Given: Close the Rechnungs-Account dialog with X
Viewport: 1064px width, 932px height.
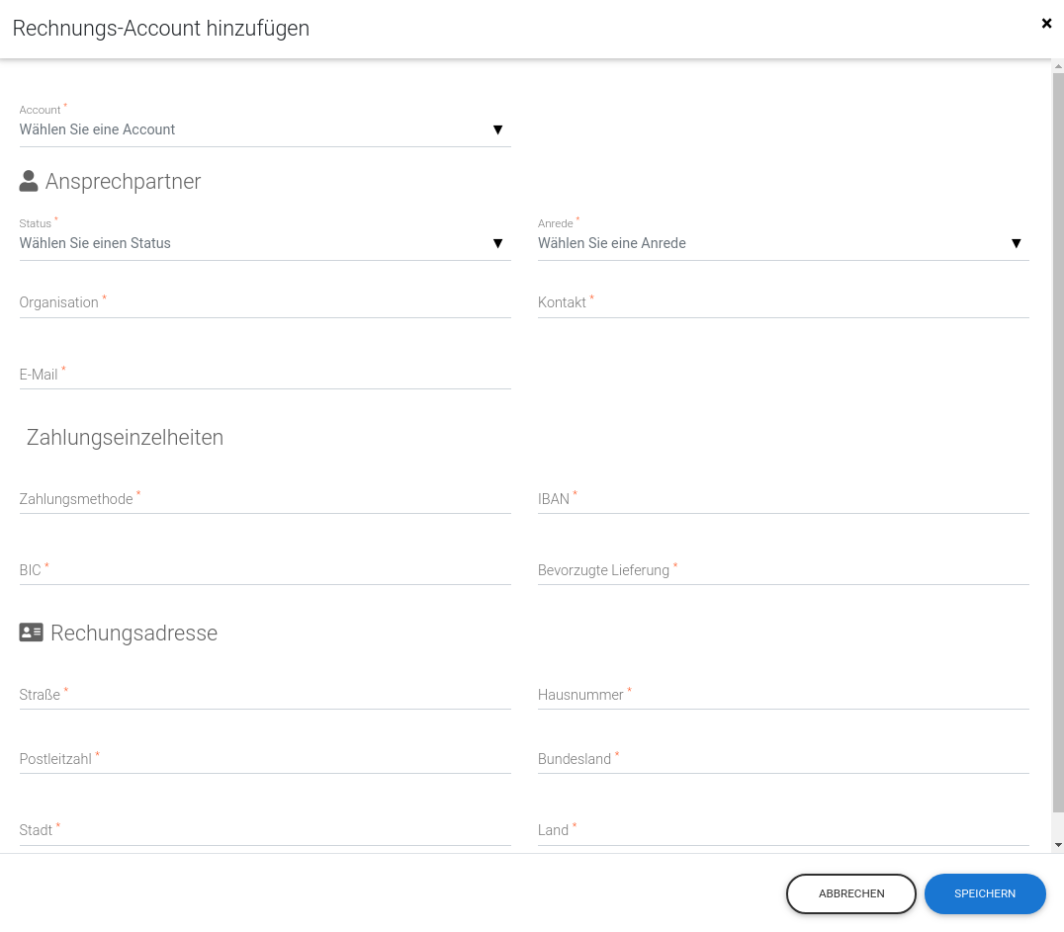Looking at the screenshot, I should (1046, 24).
